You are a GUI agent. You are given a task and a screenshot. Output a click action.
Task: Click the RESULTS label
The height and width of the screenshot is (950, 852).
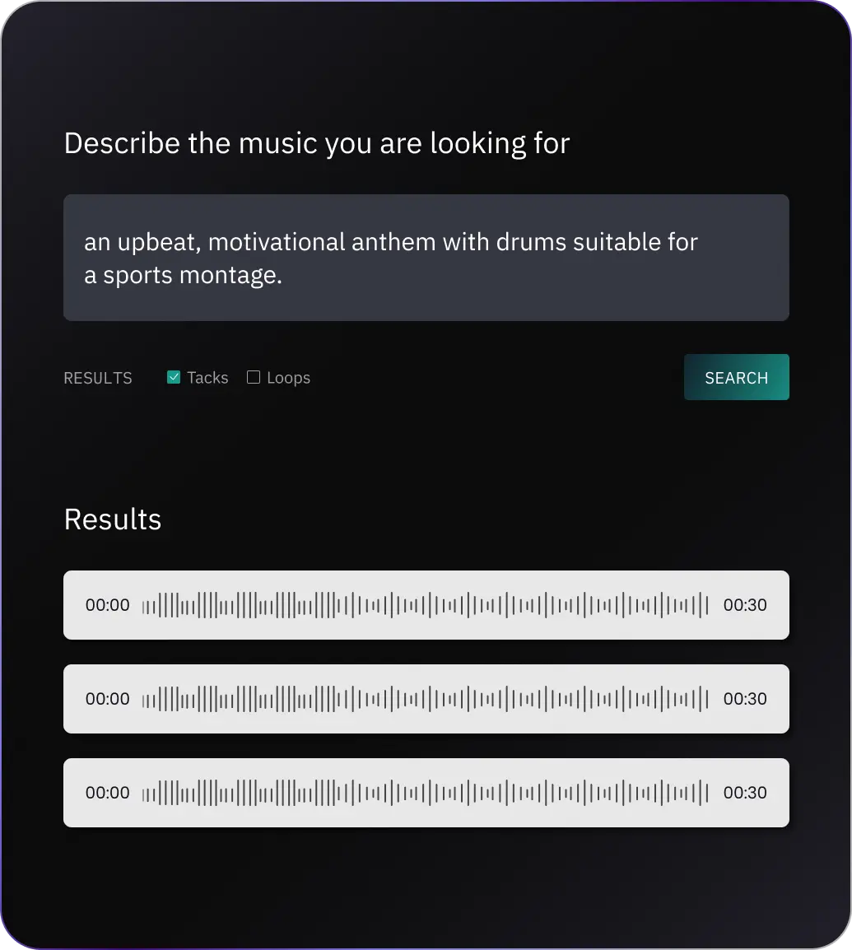pos(97,378)
